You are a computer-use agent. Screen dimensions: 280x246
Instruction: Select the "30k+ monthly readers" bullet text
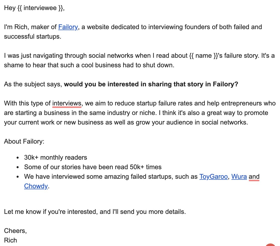56,158
